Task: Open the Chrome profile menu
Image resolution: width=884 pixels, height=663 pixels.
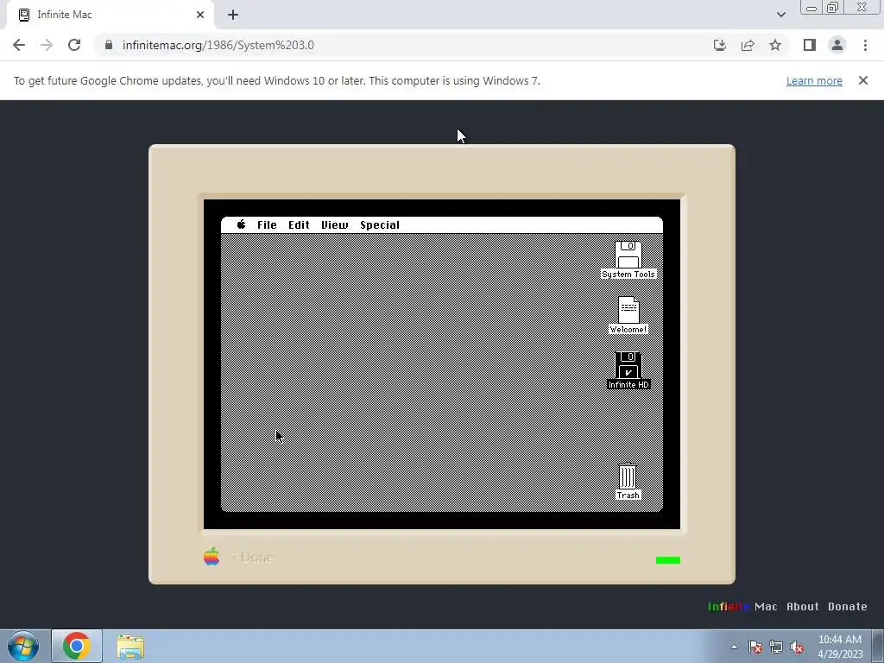Action: [x=837, y=45]
